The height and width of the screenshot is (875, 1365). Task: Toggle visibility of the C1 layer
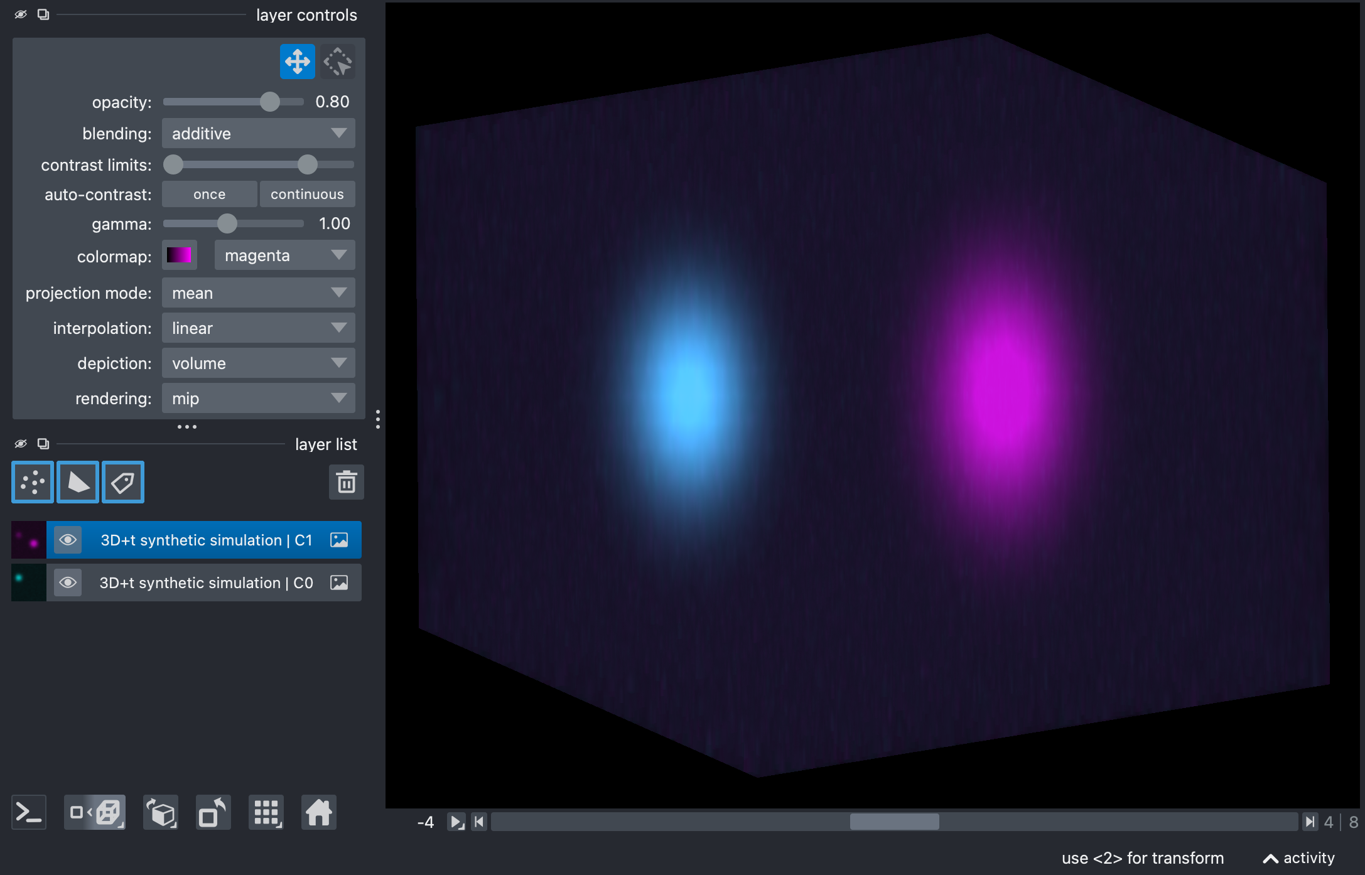pyautogui.click(x=68, y=540)
